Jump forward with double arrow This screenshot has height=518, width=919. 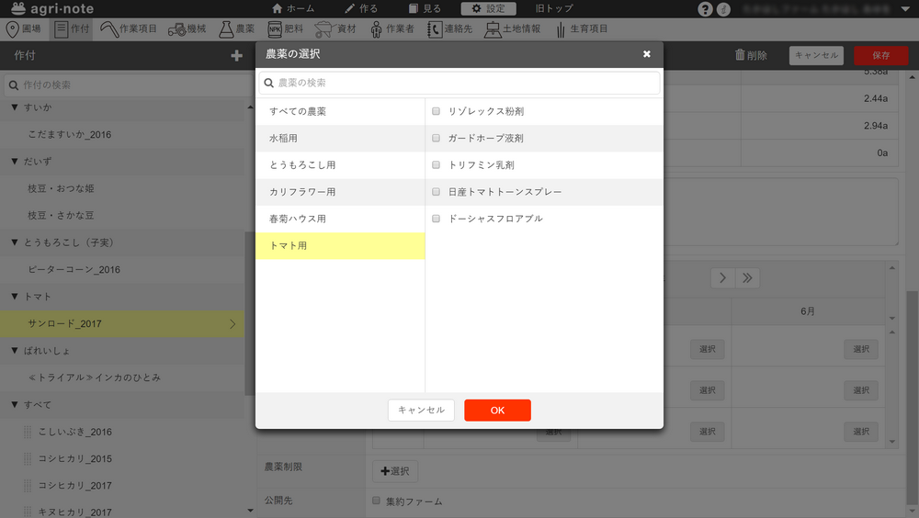click(x=747, y=277)
